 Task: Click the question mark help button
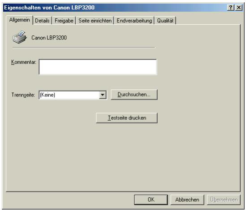(231, 7)
